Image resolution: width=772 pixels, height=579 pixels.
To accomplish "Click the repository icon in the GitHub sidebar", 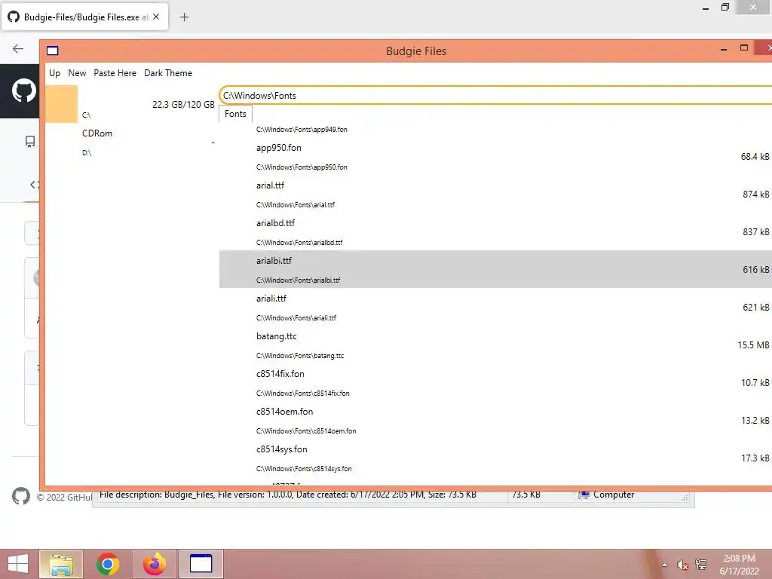I will (x=30, y=142).
